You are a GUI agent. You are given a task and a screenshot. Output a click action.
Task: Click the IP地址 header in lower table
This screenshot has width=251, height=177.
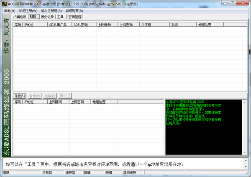point(35,102)
